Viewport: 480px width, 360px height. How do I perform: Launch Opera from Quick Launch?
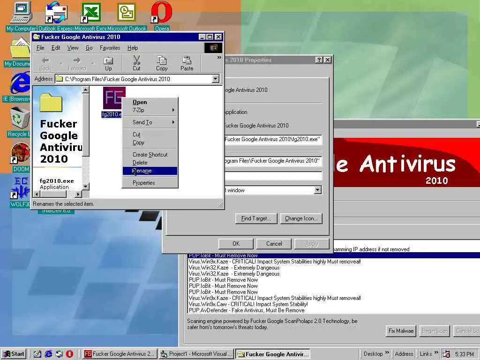tap(69, 354)
